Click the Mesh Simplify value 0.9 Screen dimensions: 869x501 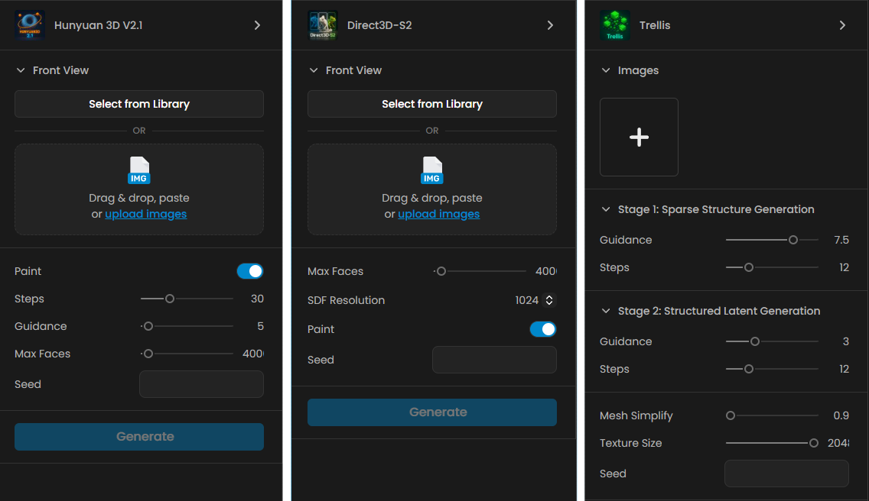tap(841, 415)
